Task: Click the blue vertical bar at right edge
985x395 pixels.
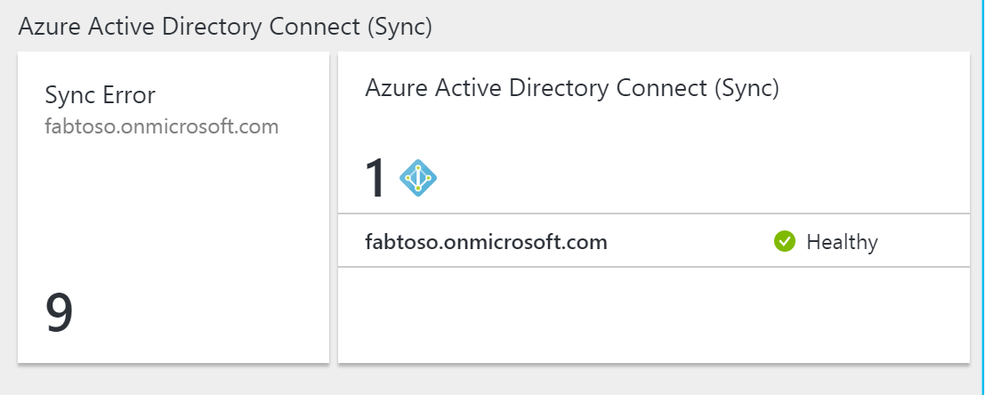Action: pos(982,197)
